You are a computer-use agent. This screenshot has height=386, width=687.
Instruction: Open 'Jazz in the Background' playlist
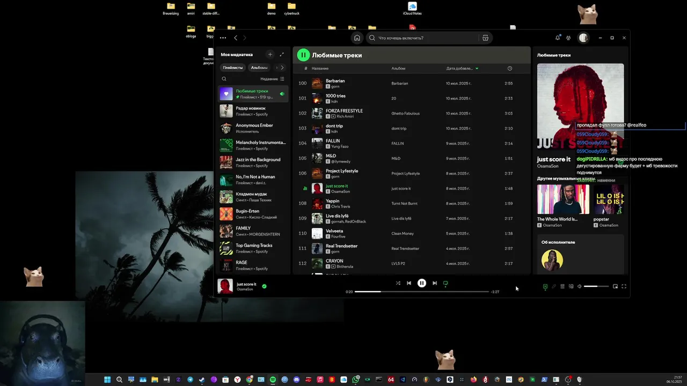click(x=253, y=162)
